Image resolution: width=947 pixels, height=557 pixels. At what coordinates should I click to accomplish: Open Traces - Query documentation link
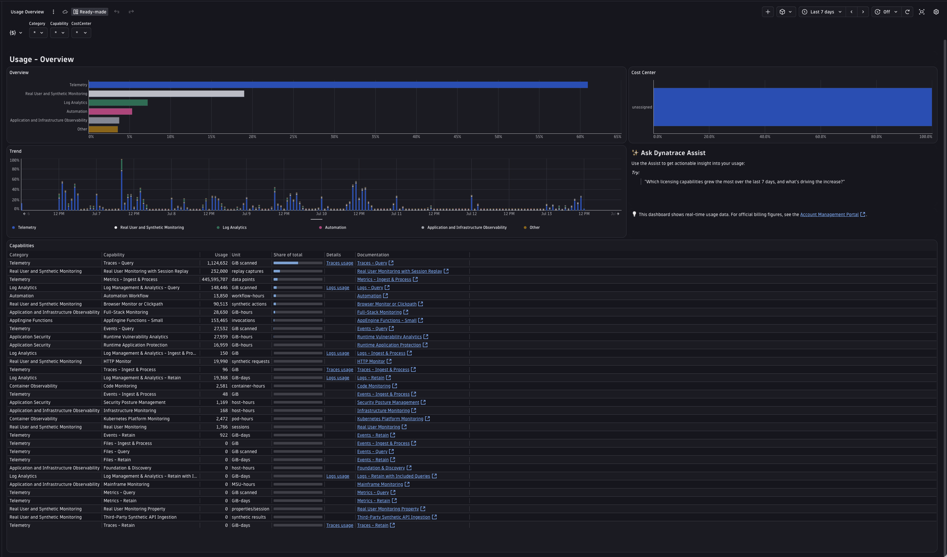pyautogui.click(x=372, y=263)
